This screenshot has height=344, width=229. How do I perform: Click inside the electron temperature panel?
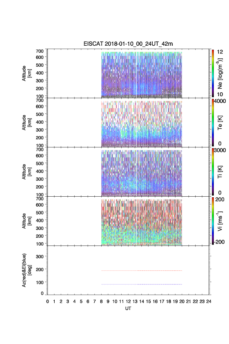point(141,123)
